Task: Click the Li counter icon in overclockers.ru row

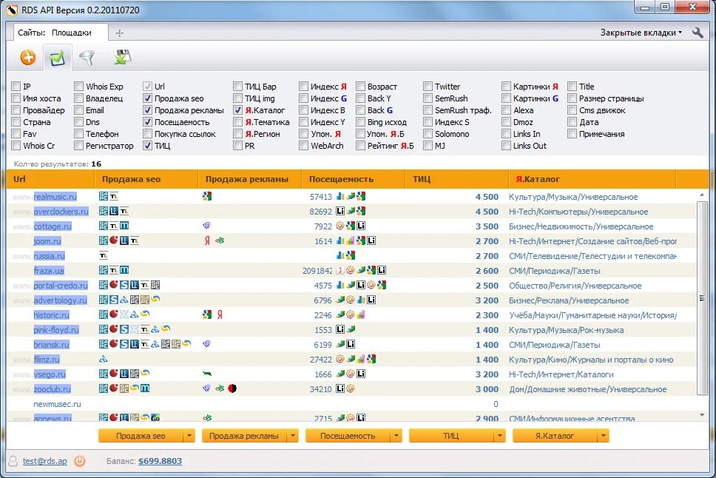Action: [x=340, y=211]
